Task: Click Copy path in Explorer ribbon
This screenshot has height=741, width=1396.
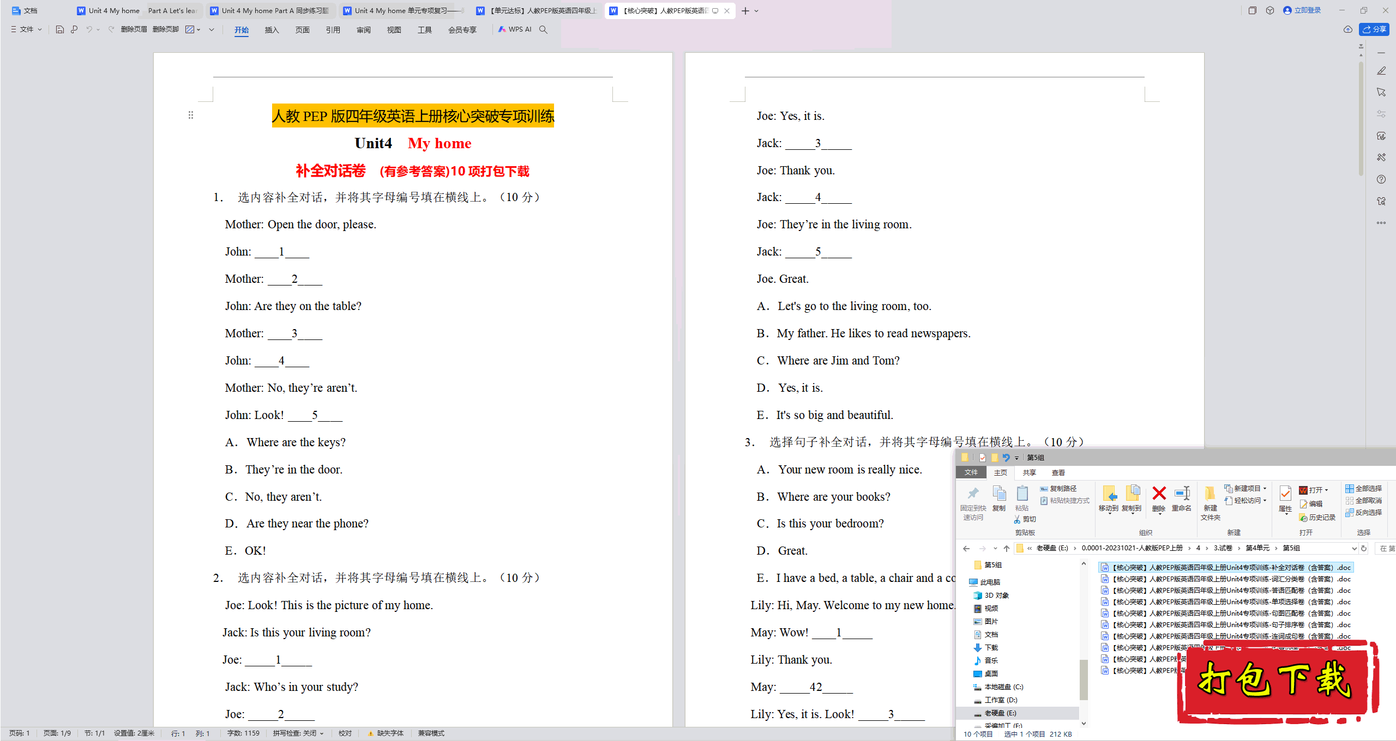Action: pyautogui.click(x=1058, y=489)
